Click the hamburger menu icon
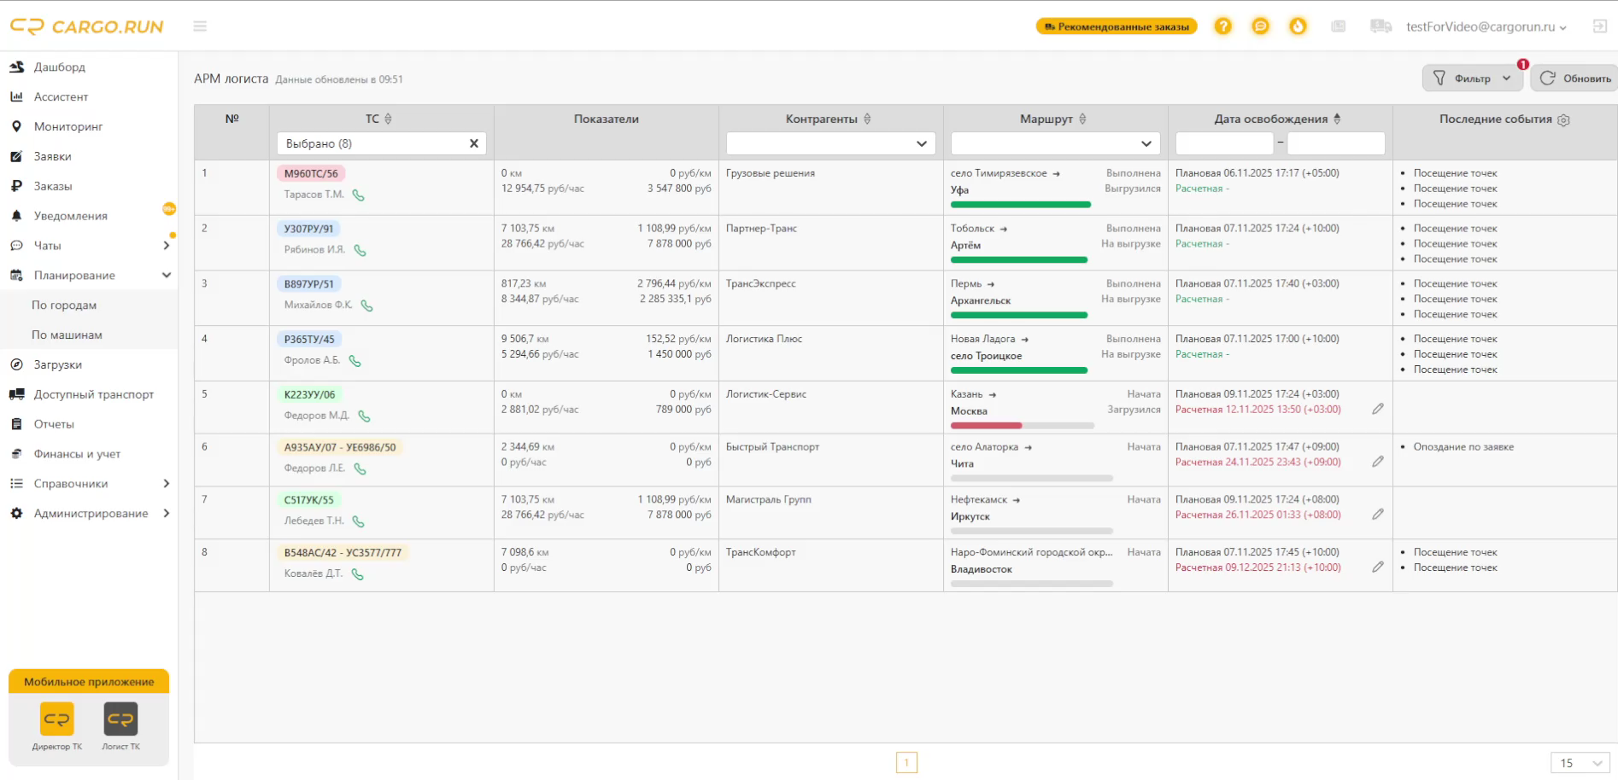 [x=200, y=26]
